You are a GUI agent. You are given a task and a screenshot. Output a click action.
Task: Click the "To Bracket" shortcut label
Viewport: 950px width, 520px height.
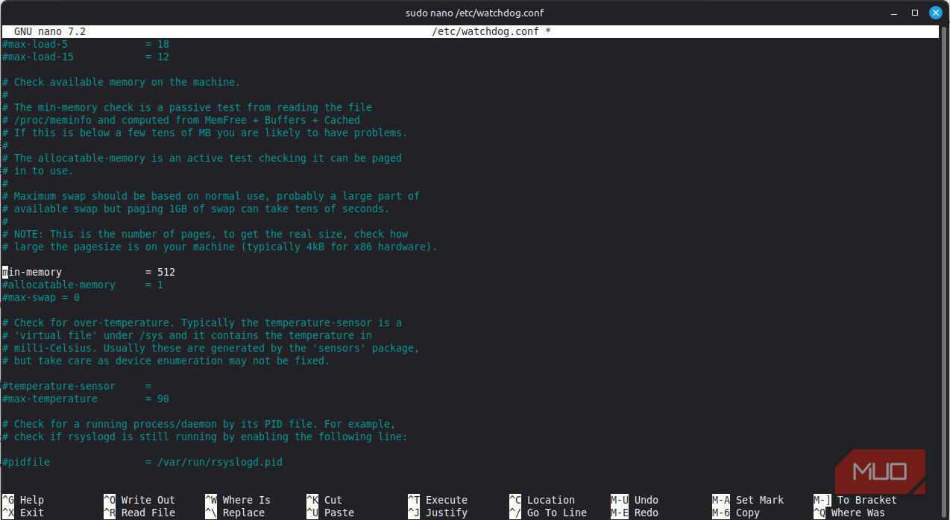(867, 500)
